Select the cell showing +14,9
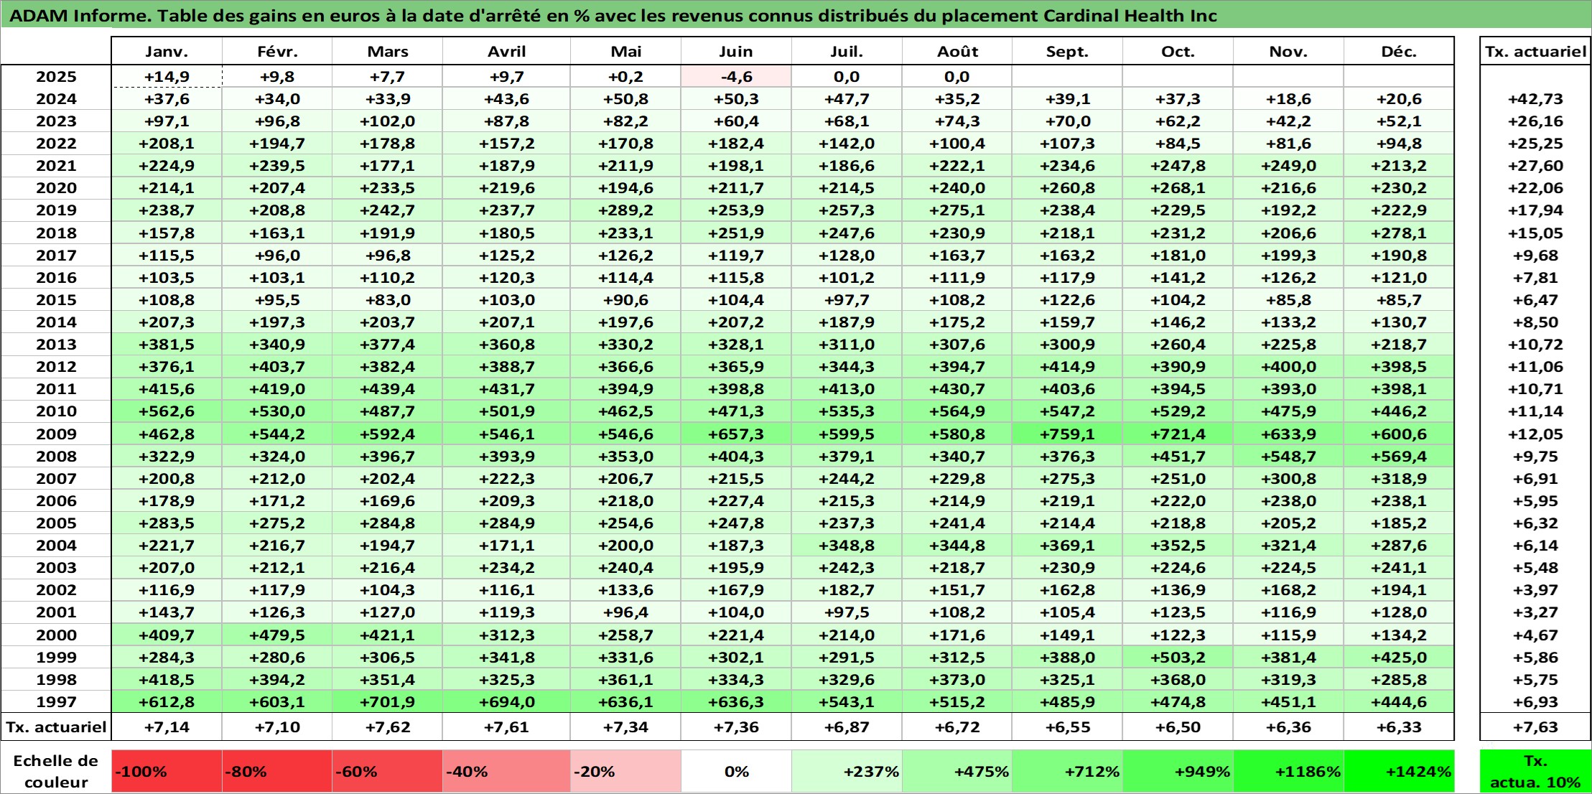Screen dimensions: 1592x794 click(167, 77)
